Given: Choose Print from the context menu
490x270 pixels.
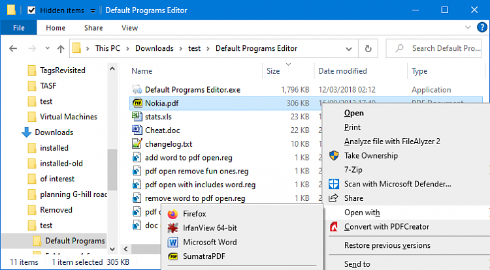Looking at the screenshot, I should pos(352,127).
